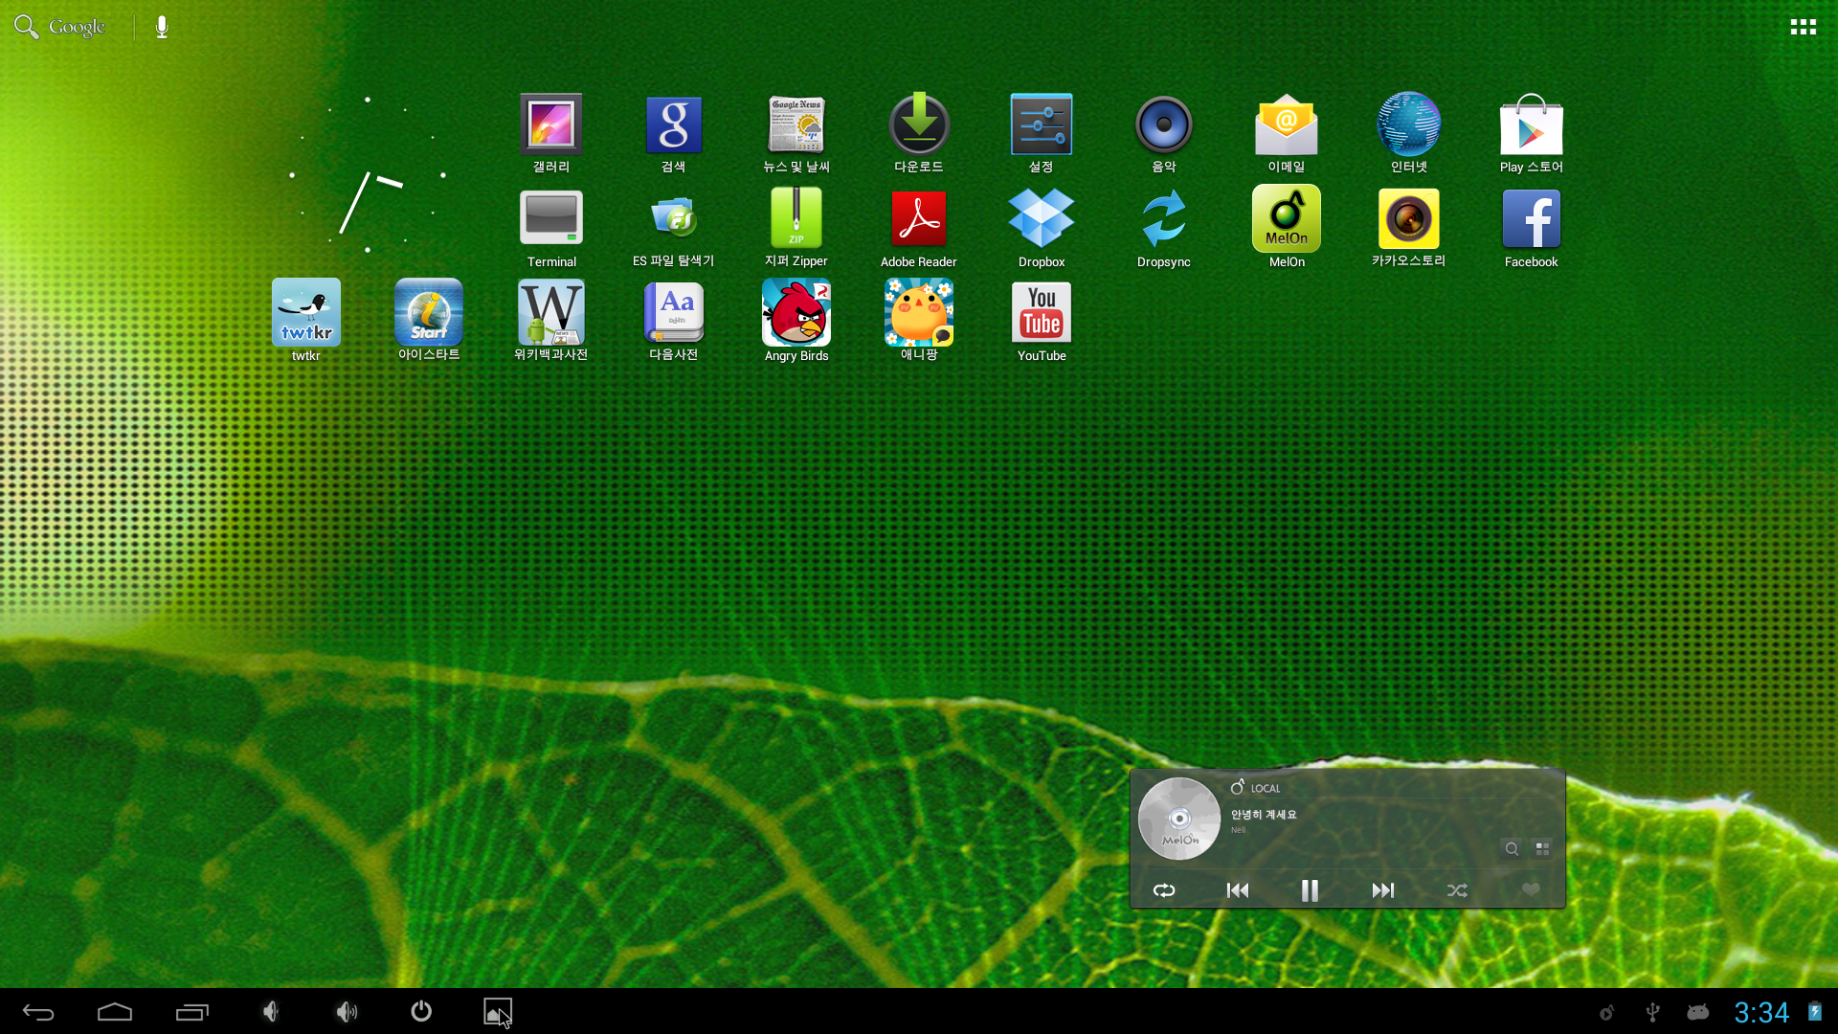The height and width of the screenshot is (1034, 1838).
Task: Open Adobe Reader
Action: coord(919,228)
